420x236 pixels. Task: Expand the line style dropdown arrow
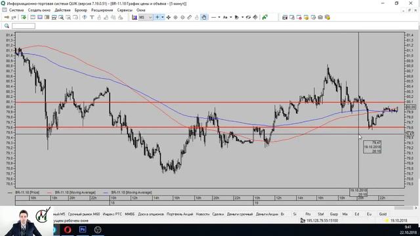(219, 18)
